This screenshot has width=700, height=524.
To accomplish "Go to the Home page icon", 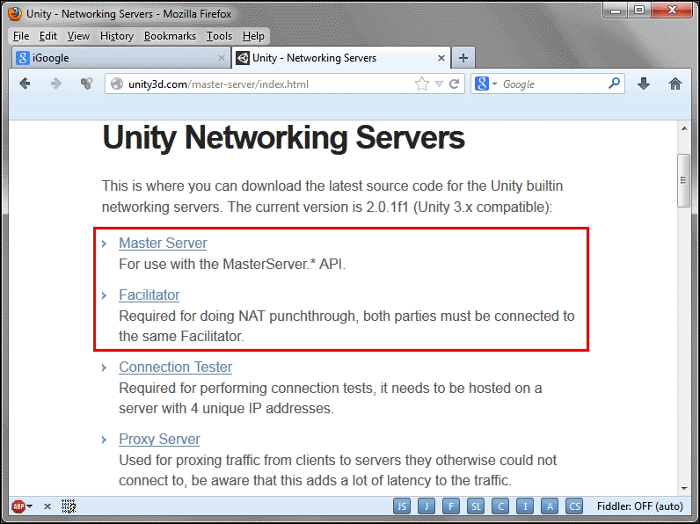I will 675,84.
